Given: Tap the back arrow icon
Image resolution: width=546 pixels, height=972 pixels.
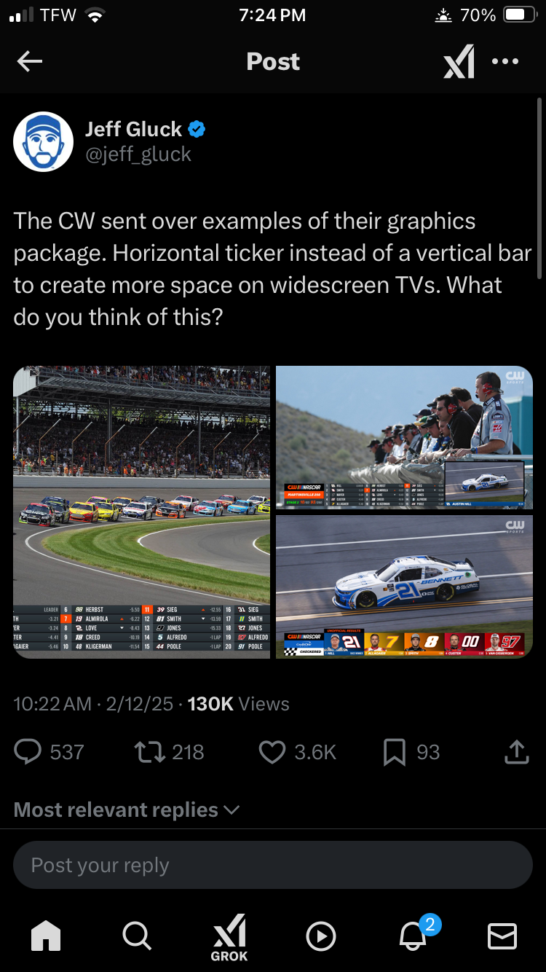Looking at the screenshot, I should click(30, 62).
